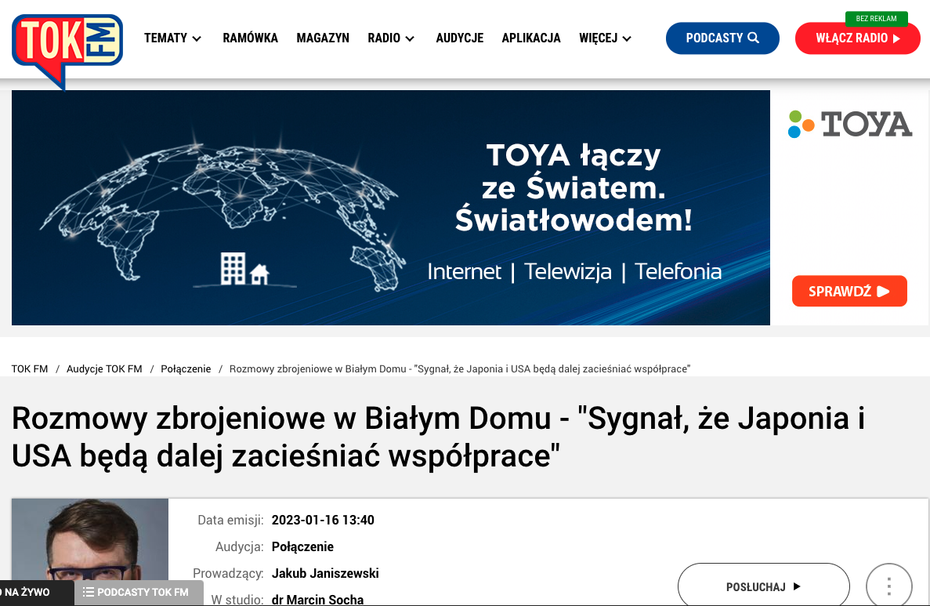Screen dimensions: 930x606
Task: Click the WŁĄCZ RADIO button
Action: pos(858,38)
